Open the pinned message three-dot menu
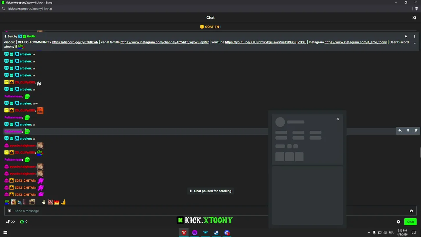Screen dimensions: 421x237 [x=414, y=37]
